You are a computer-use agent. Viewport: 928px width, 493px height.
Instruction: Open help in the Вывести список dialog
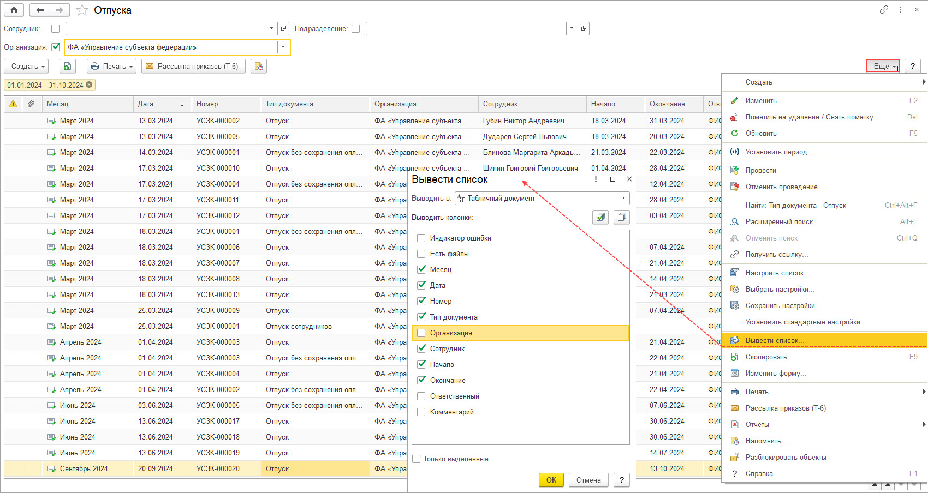[622, 480]
